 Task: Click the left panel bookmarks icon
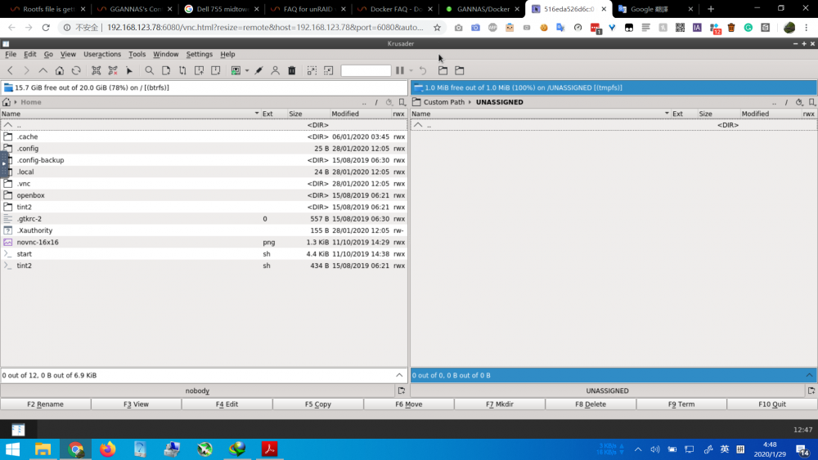point(402,102)
